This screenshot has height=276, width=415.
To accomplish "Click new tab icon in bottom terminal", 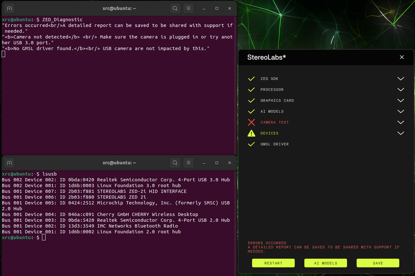I will [9, 163].
